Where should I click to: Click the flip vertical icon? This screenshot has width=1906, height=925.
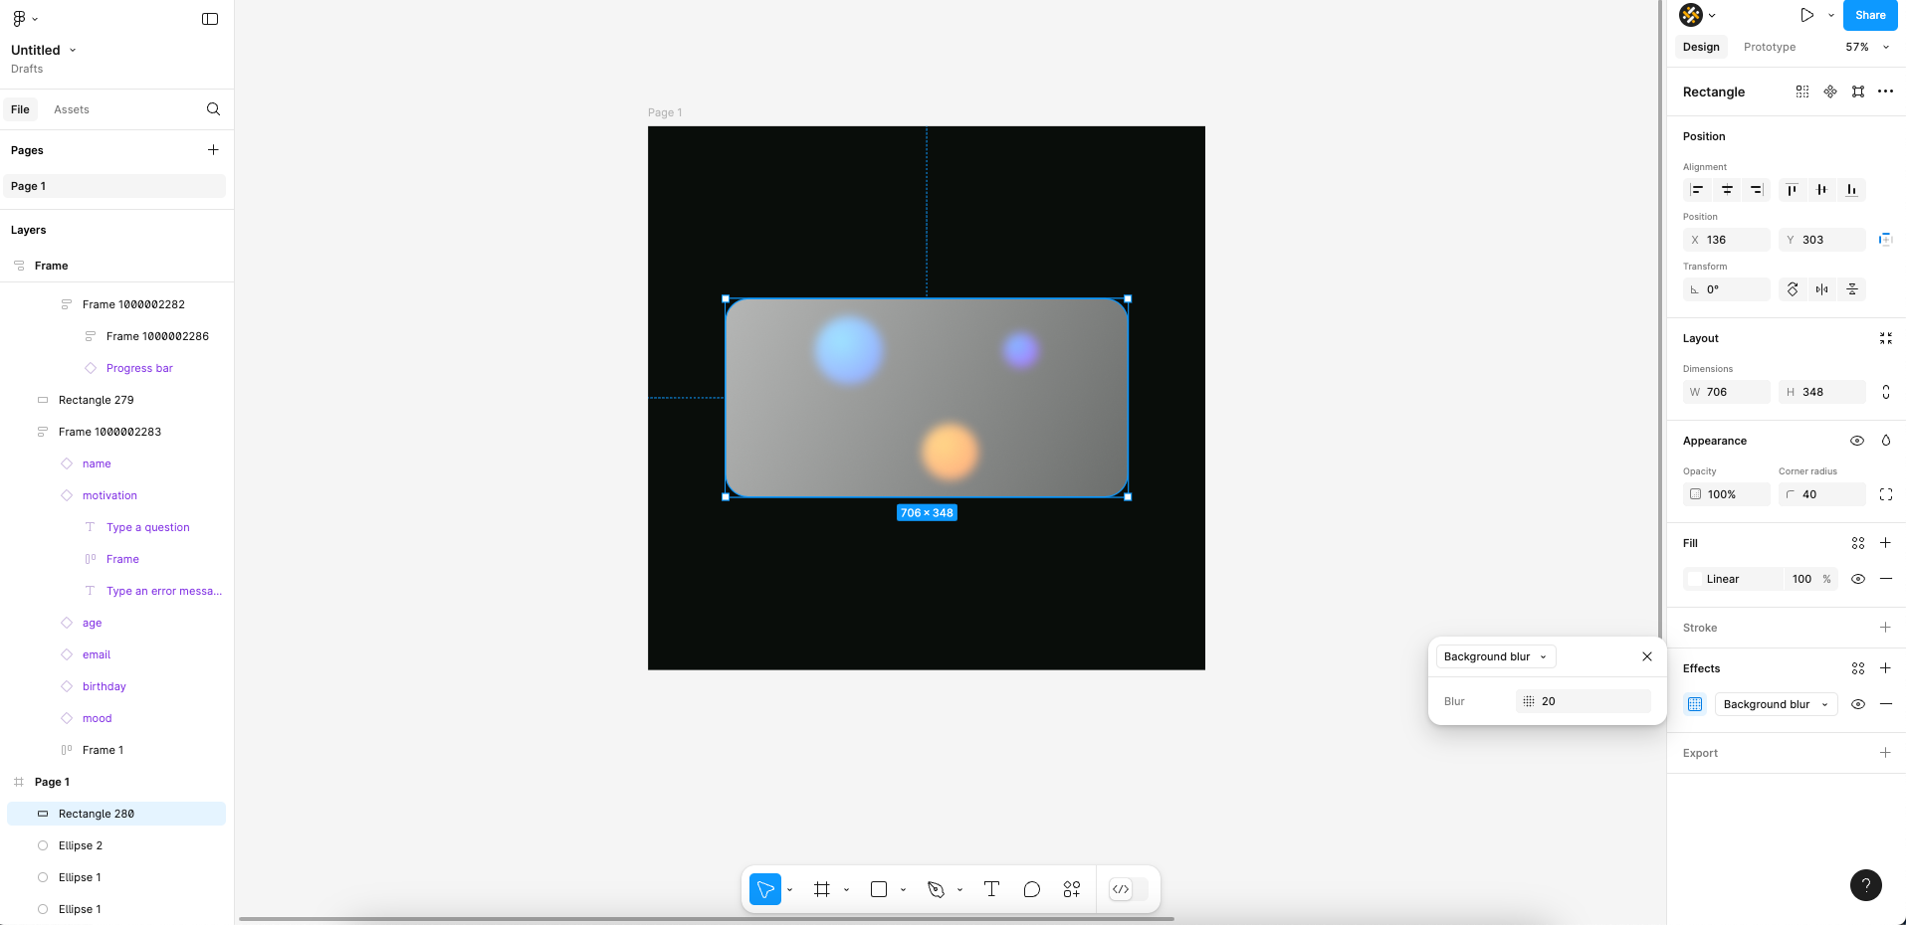[1852, 289]
